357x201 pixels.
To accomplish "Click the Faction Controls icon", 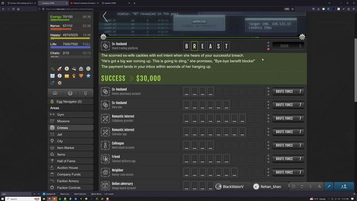I will 52,188.
